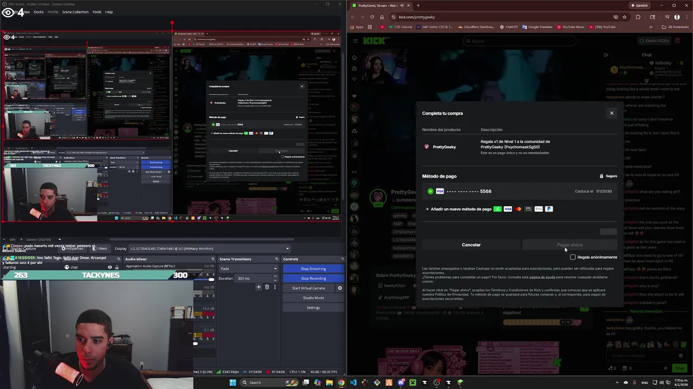The image size is (693, 389).
Task: Add a new scene transition
Action: 259,287
